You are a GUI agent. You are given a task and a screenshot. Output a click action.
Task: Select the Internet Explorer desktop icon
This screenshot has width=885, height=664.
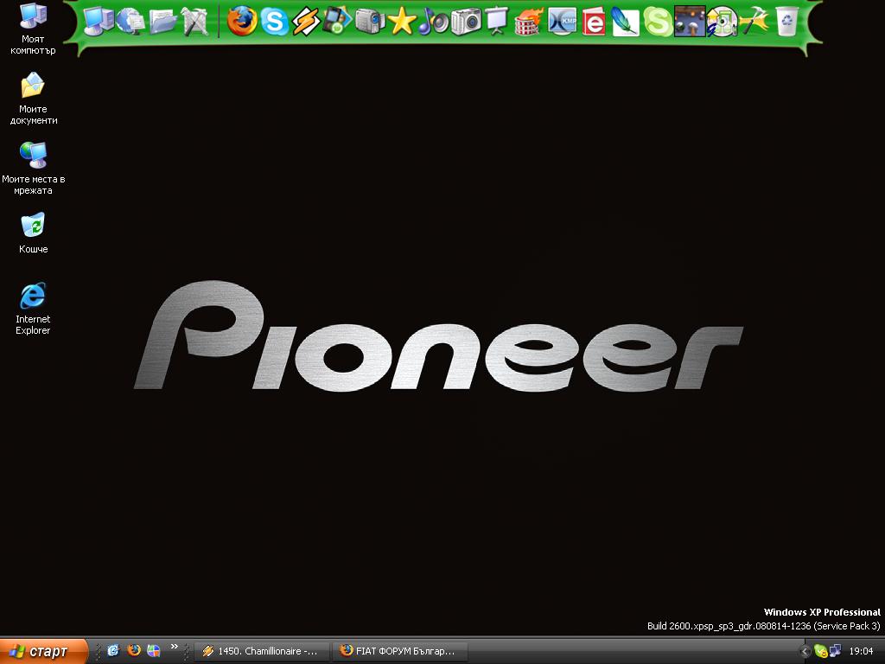(33, 309)
